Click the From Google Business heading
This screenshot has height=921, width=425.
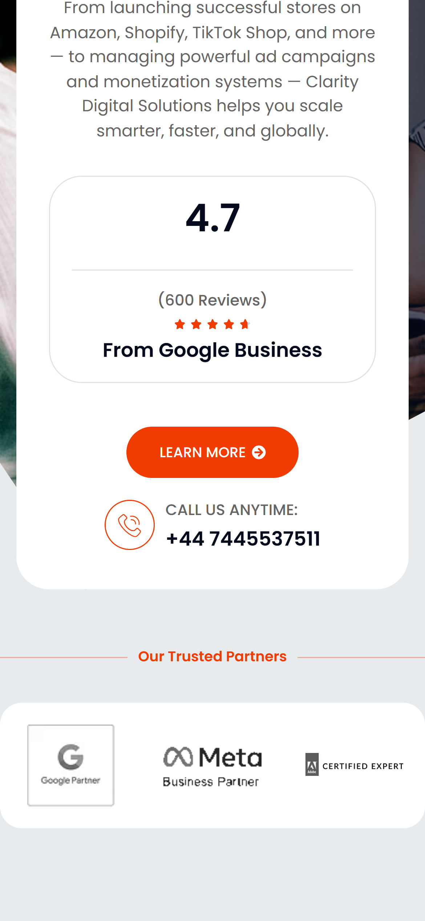coord(212,350)
